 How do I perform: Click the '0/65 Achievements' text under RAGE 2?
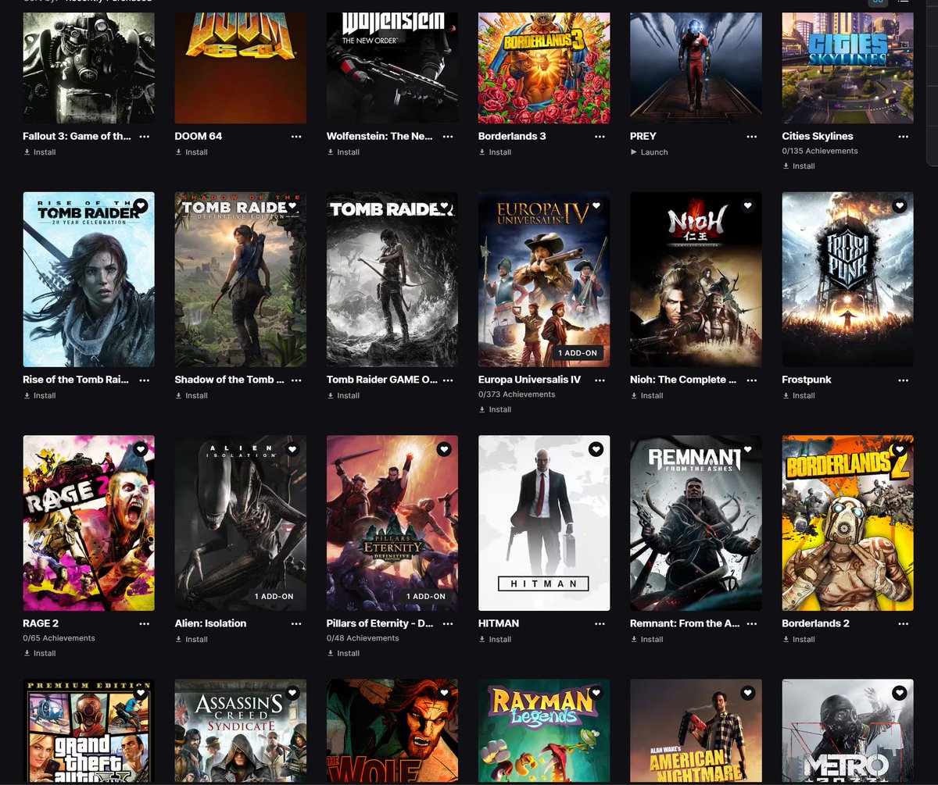pos(59,639)
